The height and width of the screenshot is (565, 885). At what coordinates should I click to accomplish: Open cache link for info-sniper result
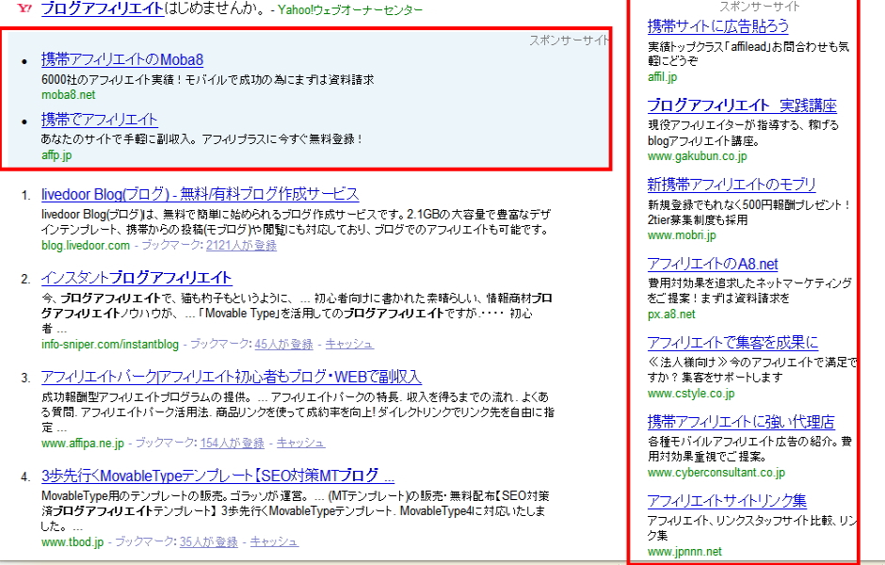pyautogui.click(x=349, y=345)
